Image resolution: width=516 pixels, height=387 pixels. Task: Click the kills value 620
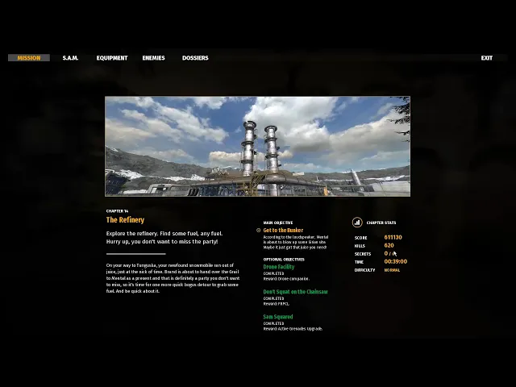pos(389,245)
